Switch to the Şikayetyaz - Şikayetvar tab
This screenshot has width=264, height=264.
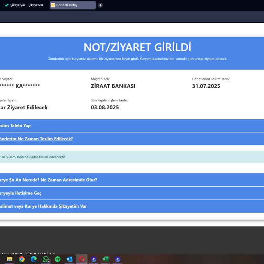tap(24, 5)
